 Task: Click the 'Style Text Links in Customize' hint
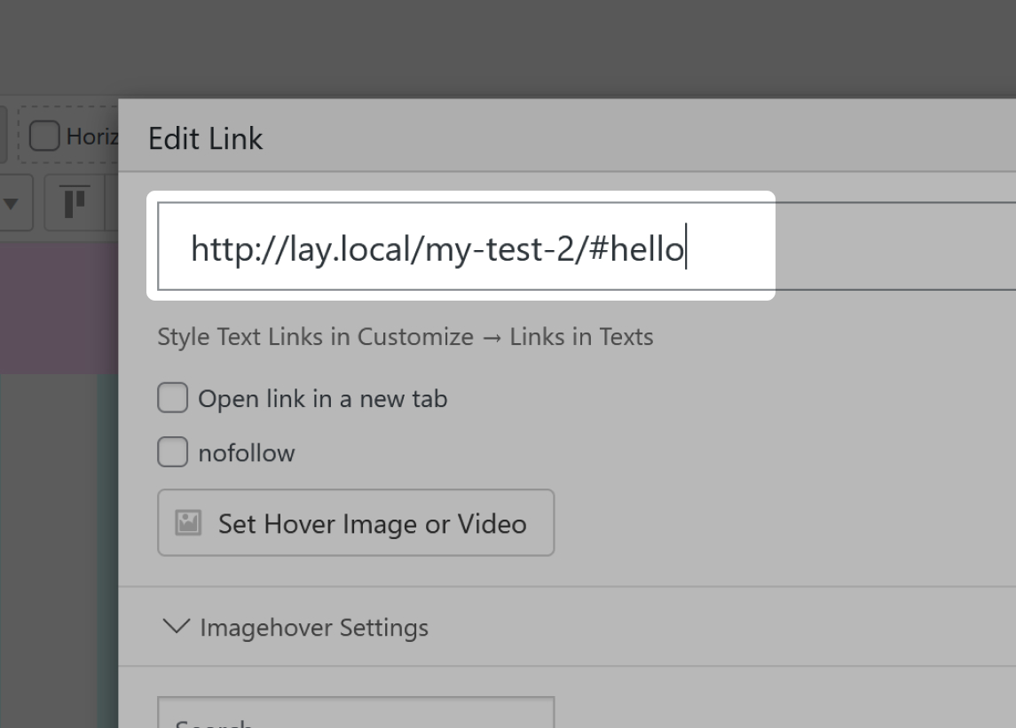(315, 337)
